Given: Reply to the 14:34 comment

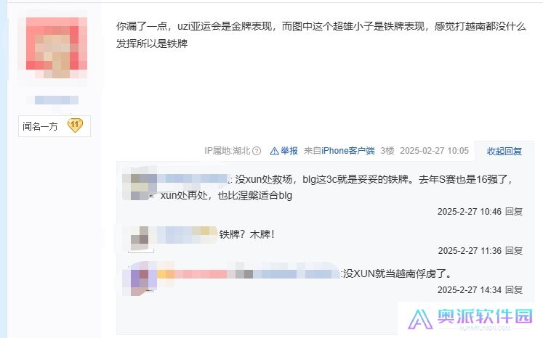Looking at the screenshot, I should click(514, 289).
